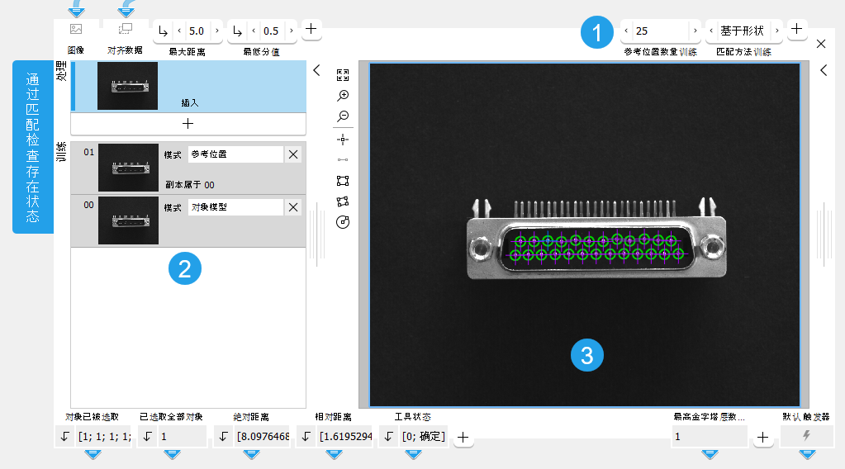
Task: Click the 图像 image input icon
Action: pyautogui.click(x=76, y=29)
